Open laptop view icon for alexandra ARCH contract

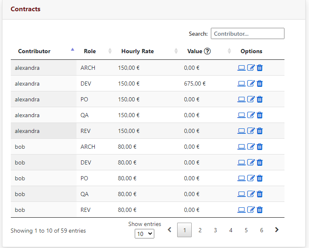pyautogui.click(x=241, y=68)
